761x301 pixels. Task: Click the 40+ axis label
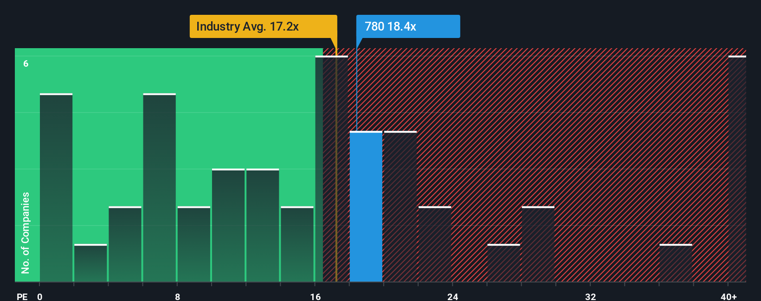click(x=729, y=296)
